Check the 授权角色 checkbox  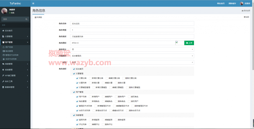coord(129,97)
